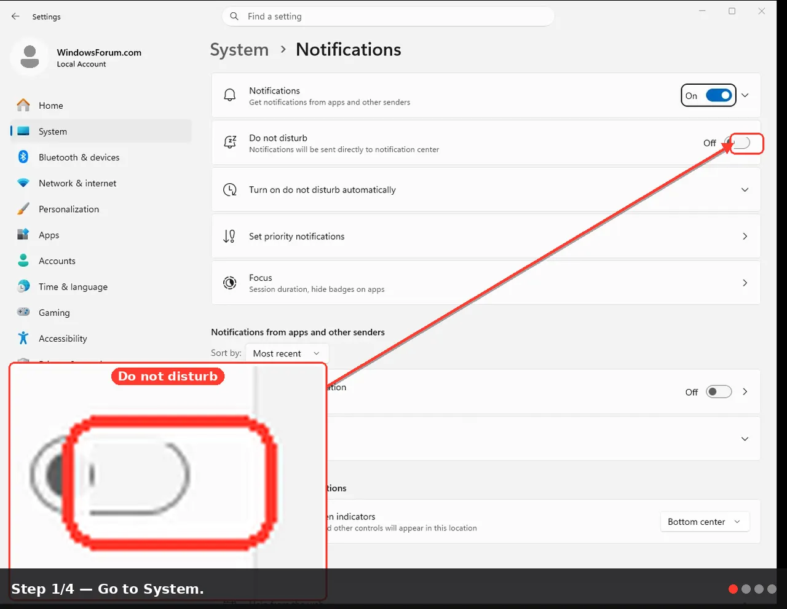This screenshot has height=609, width=787.
Task: Open the Most recent sort dropdown
Action: coord(287,353)
